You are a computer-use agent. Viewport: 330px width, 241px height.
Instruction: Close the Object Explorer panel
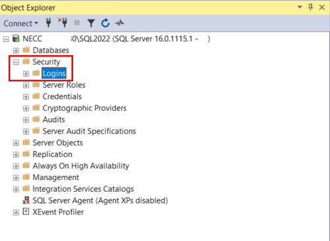click(322, 7)
